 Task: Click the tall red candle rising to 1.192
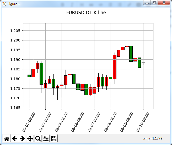point(115,67)
